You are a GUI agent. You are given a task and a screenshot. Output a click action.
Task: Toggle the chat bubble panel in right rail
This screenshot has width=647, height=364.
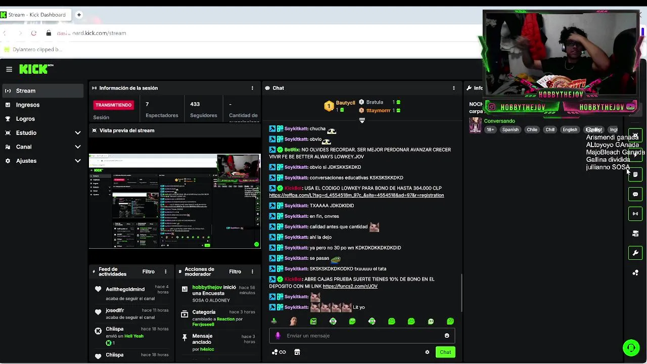[x=635, y=194]
